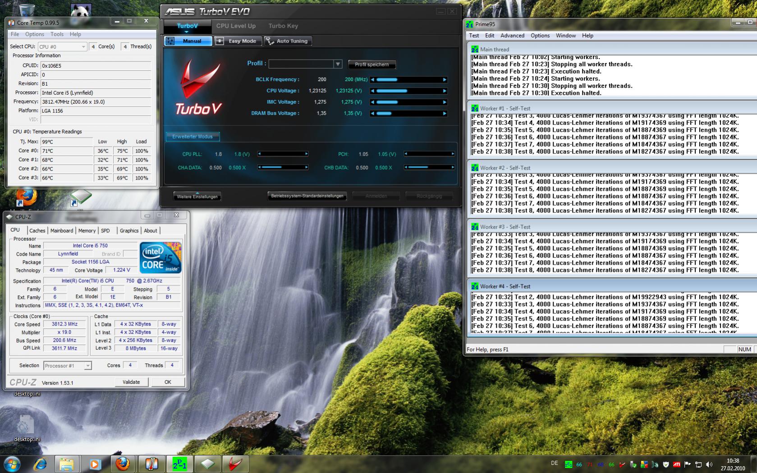
Task: Click the DRAM Bus Voltage slider track
Action: click(x=408, y=114)
